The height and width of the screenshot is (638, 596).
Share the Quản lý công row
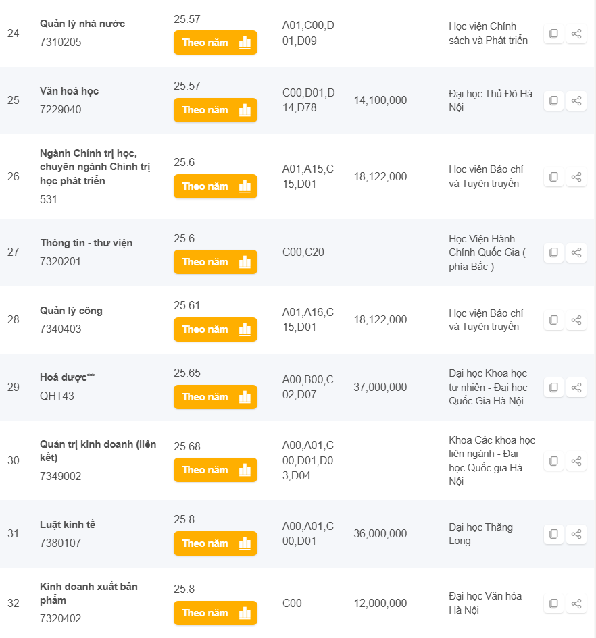coord(576,320)
